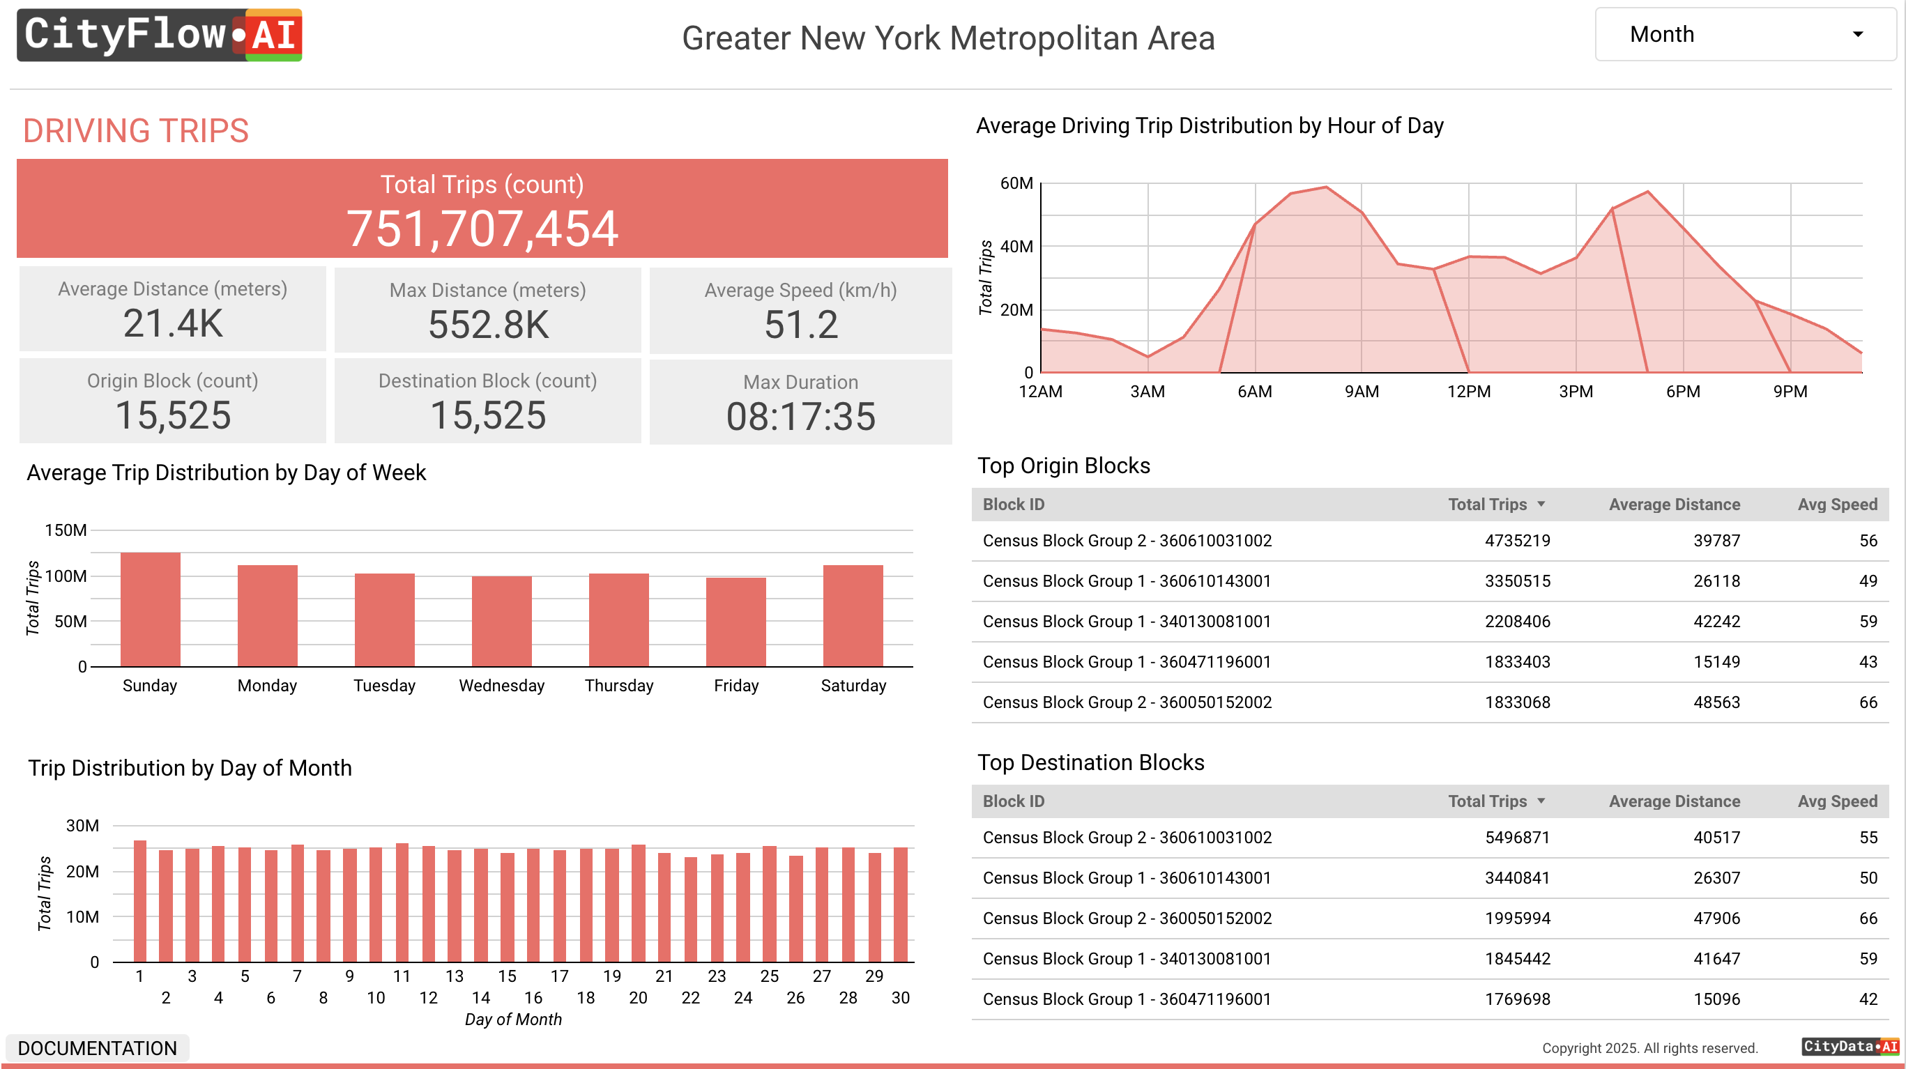Click destination row Census Block Group 1 - 360471196001
The width and height of the screenshot is (1906, 1069).
tap(1429, 1000)
